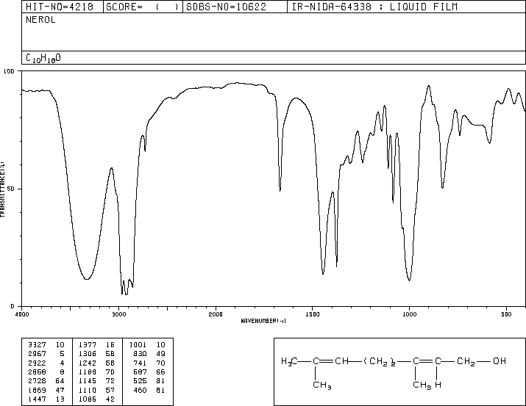This screenshot has width=526, height=406.
Task: Click the TRANSMITTANCE axis title
Action: [2, 189]
